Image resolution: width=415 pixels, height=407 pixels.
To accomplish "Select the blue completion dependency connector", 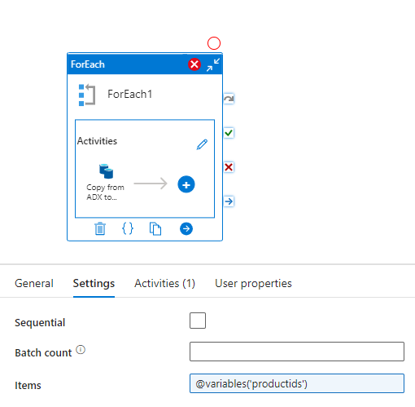I will [x=229, y=201].
